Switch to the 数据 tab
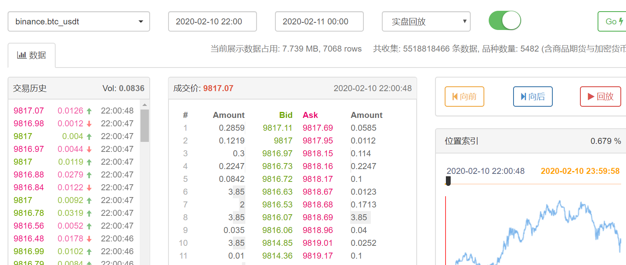This screenshot has height=265, width=626. 32,55
